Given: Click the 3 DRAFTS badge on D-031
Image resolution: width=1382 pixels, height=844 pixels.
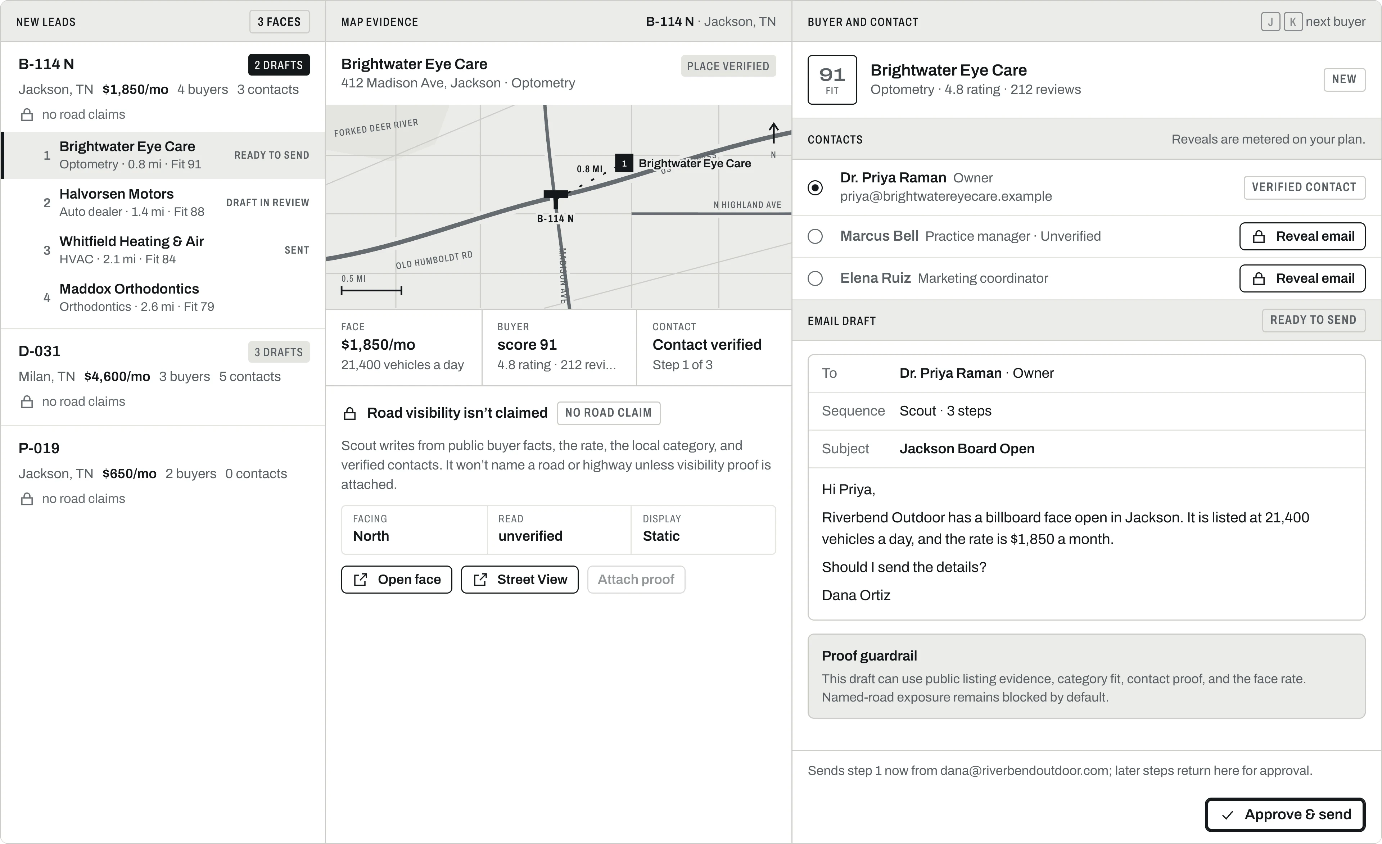Looking at the screenshot, I should click(x=279, y=352).
